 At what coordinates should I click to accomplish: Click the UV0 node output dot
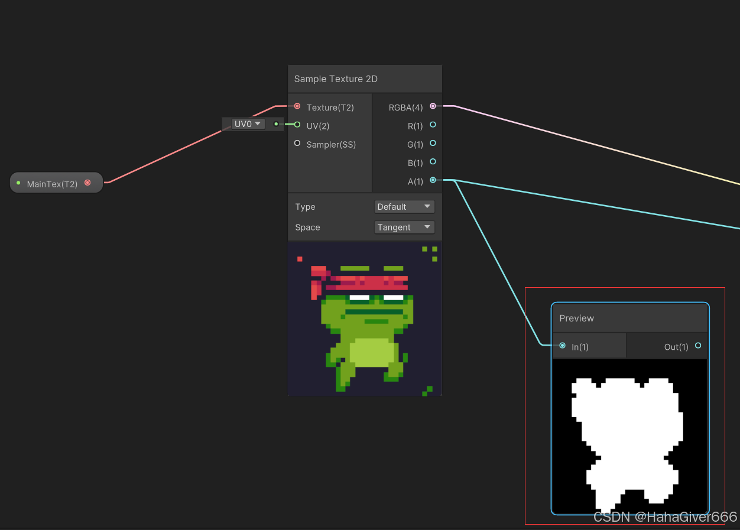(275, 124)
